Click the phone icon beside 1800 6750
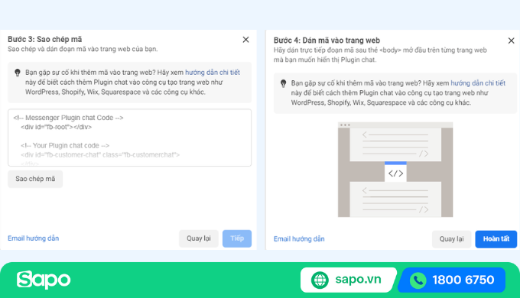Image resolution: width=520 pixels, height=298 pixels. (418, 280)
